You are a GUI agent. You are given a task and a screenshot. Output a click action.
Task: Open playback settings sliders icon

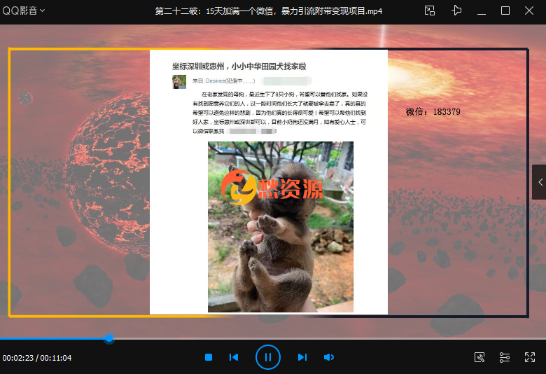[505, 357]
